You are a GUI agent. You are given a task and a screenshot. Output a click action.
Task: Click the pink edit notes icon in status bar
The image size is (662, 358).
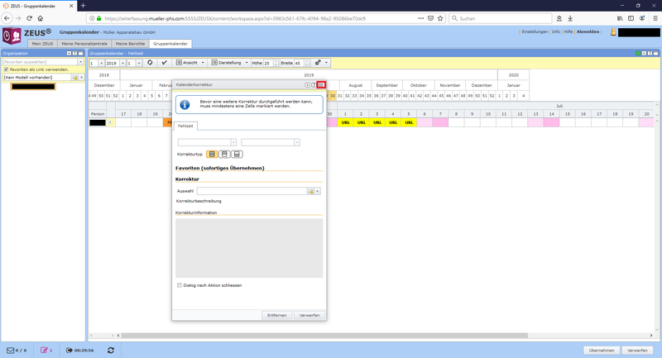click(x=45, y=351)
